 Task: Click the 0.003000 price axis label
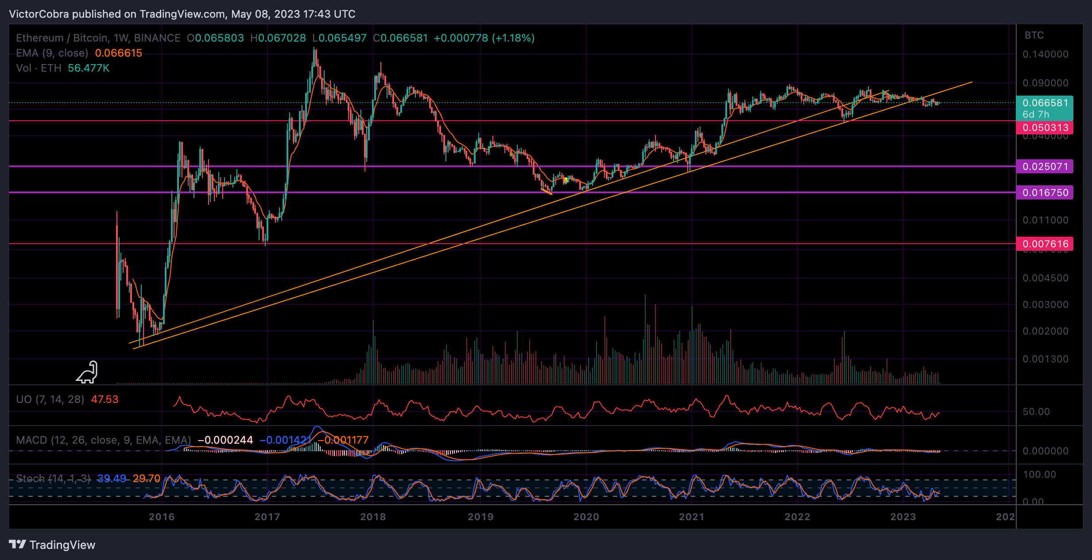click(1046, 305)
